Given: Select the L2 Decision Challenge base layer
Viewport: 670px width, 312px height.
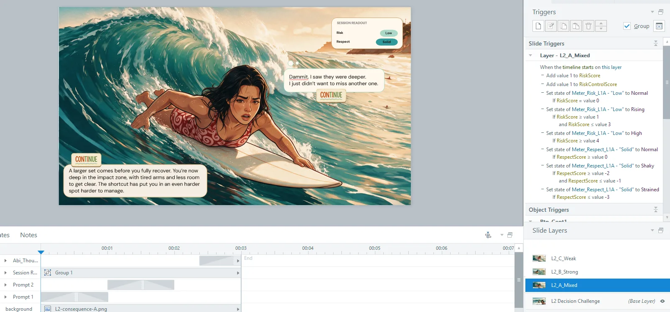Looking at the screenshot, I should pos(597,301).
